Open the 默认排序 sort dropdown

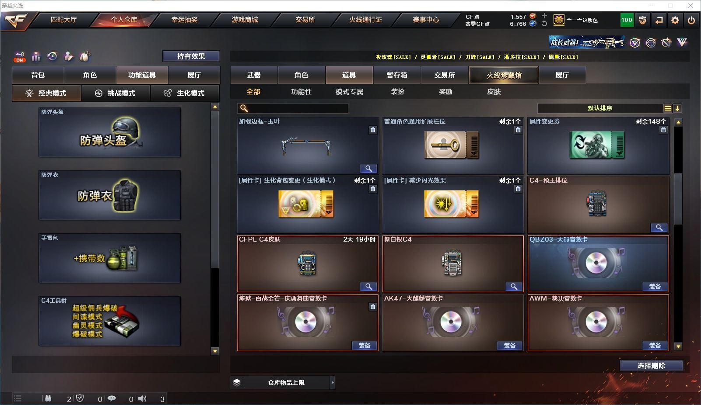tap(600, 108)
